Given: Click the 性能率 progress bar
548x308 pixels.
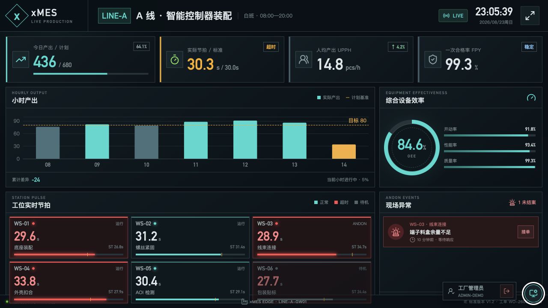Looking at the screenshot, I should tap(490, 151).
